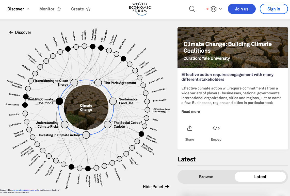The image size is (290, 196).
Task: Select the Human Rights outer node
Action: [x=112, y=163]
